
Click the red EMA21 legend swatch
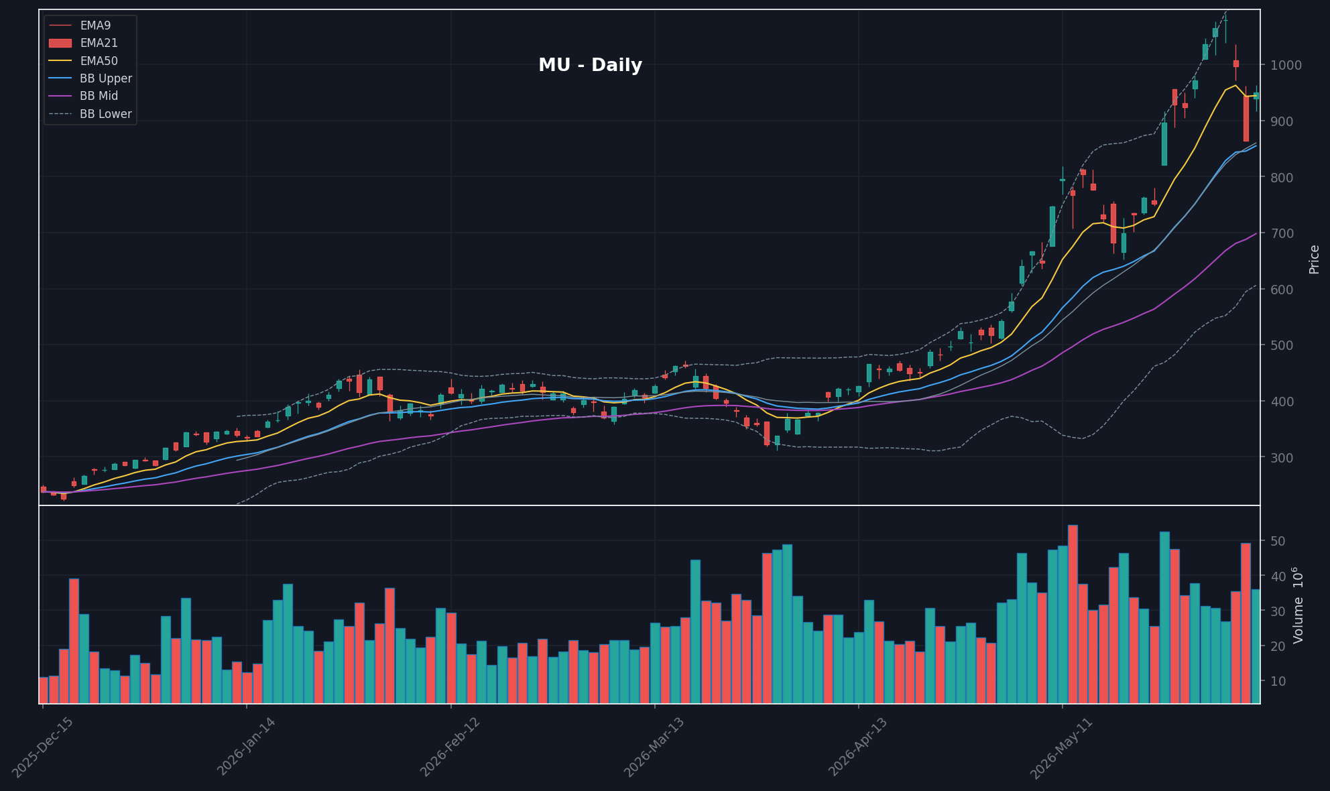60,43
